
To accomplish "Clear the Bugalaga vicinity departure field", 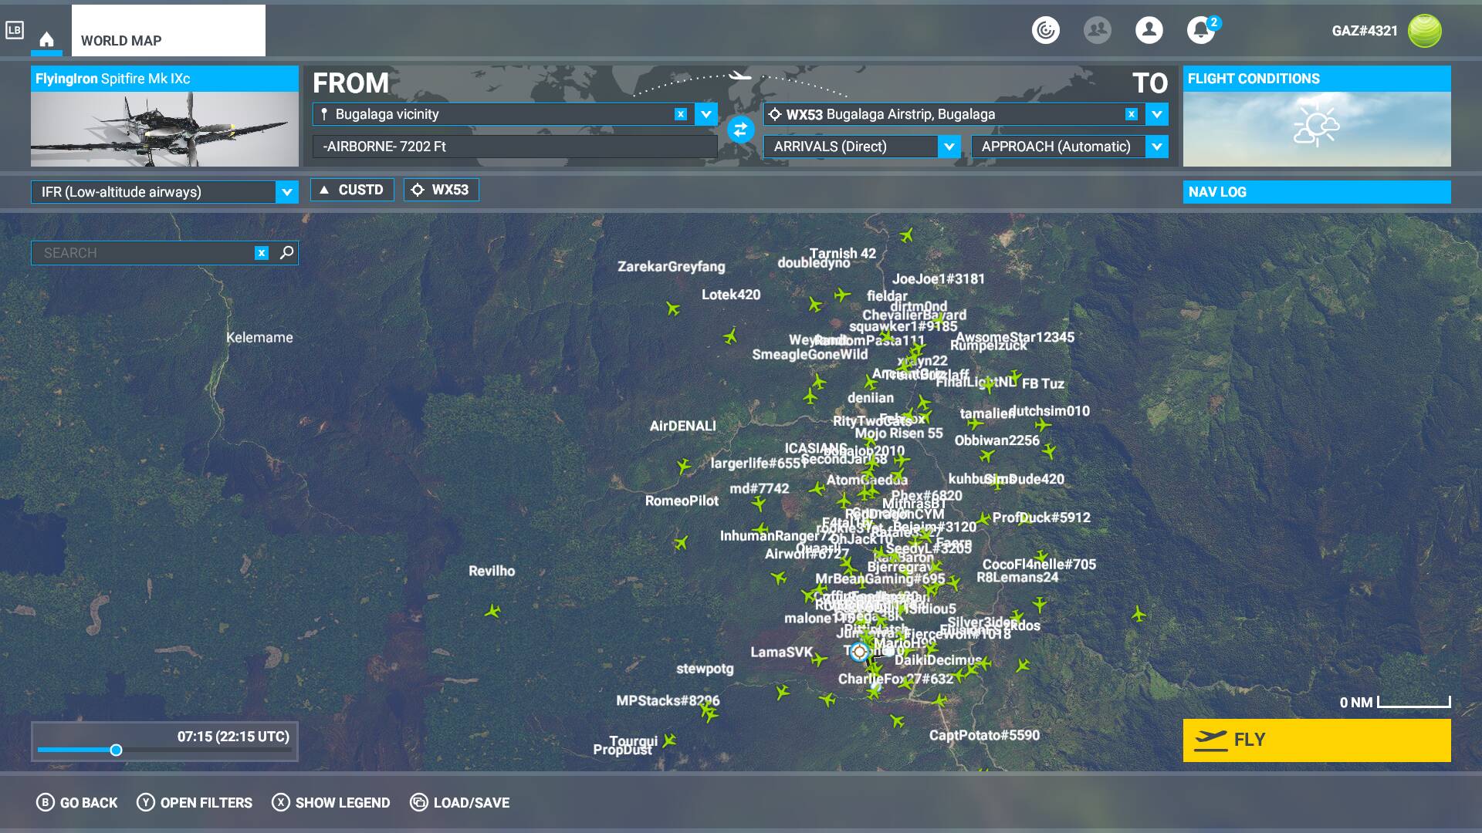I will 680,114.
